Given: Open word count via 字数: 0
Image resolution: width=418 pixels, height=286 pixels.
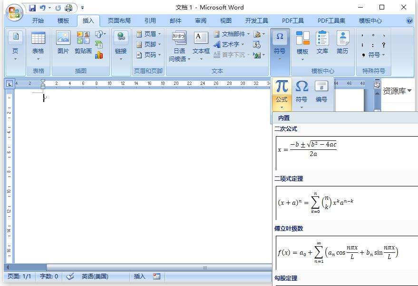Looking at the screenshot, I should tap(49, 277).
